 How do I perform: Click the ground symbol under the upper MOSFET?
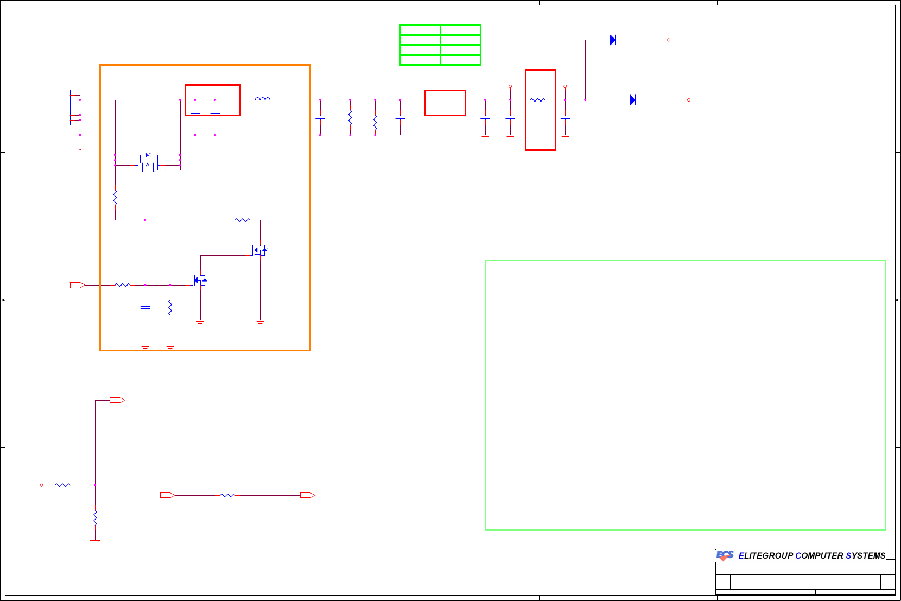(x=261, y=322)
